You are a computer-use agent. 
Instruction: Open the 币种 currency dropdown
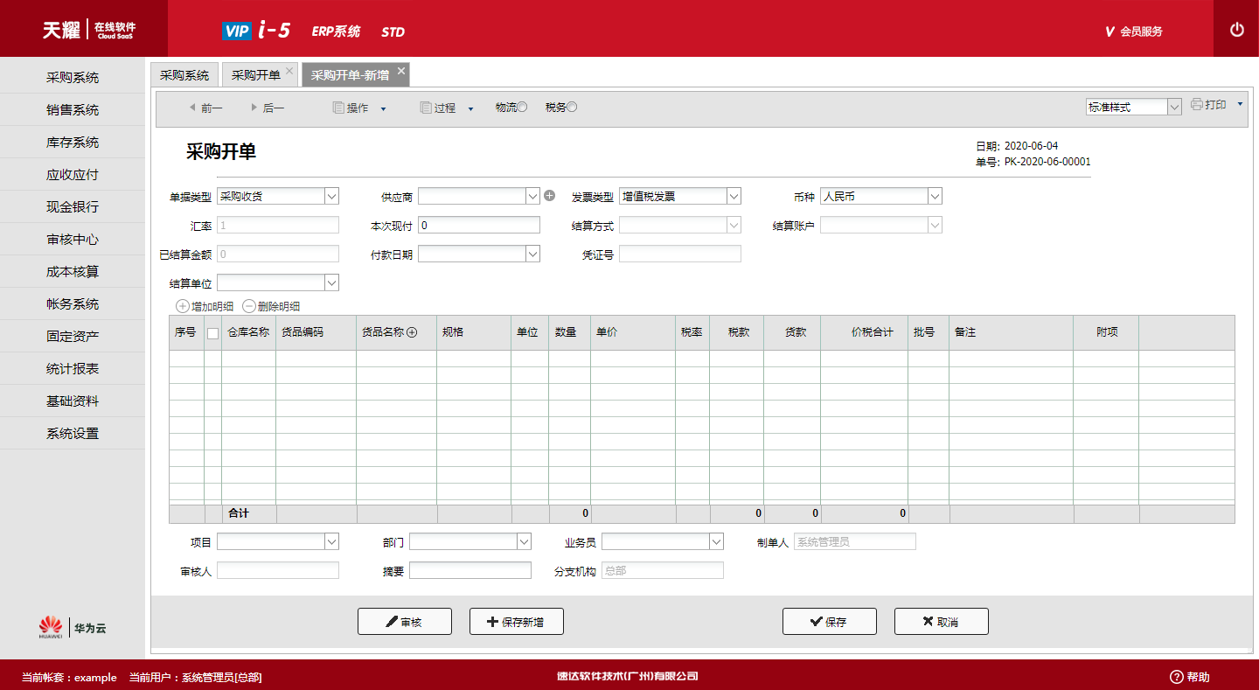tap(935, 197)
